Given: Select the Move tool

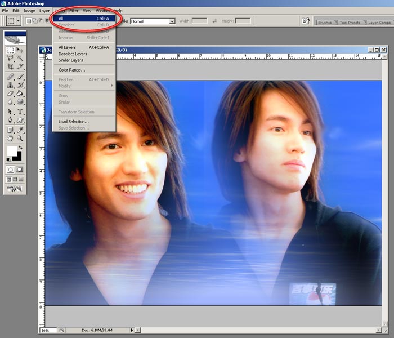Looking at the screenshot, I should tap(20, 50).
